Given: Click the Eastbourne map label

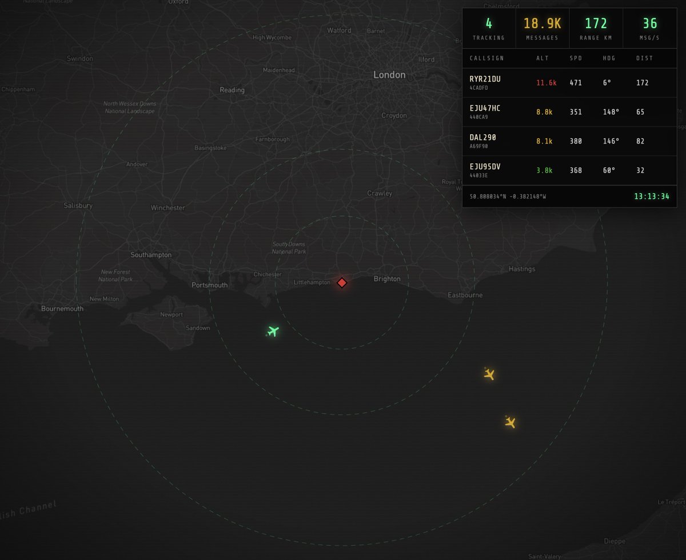Looking at the screenshot, I should click(465, 295).
